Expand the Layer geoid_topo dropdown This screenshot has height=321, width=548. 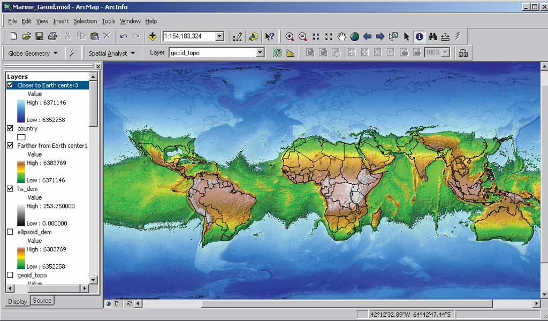tap(260, 53)
